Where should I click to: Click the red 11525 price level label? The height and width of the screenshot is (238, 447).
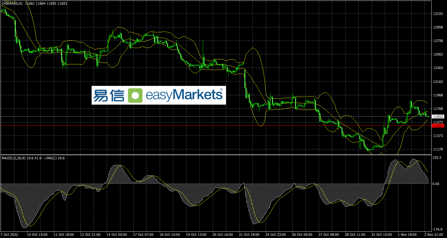(x=438, y=126)
